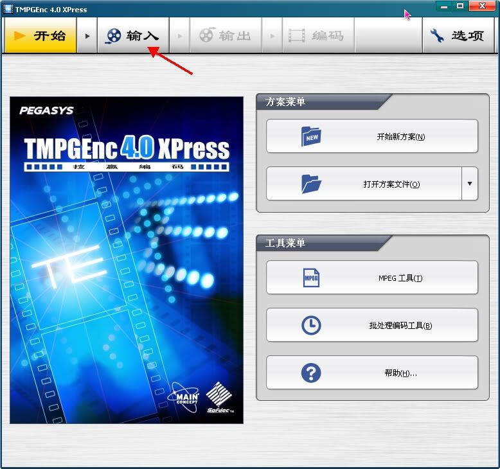500x469 pixels.
Task: Click the clock icon for 批处理编码工具
Action: [x=311, y=326]
